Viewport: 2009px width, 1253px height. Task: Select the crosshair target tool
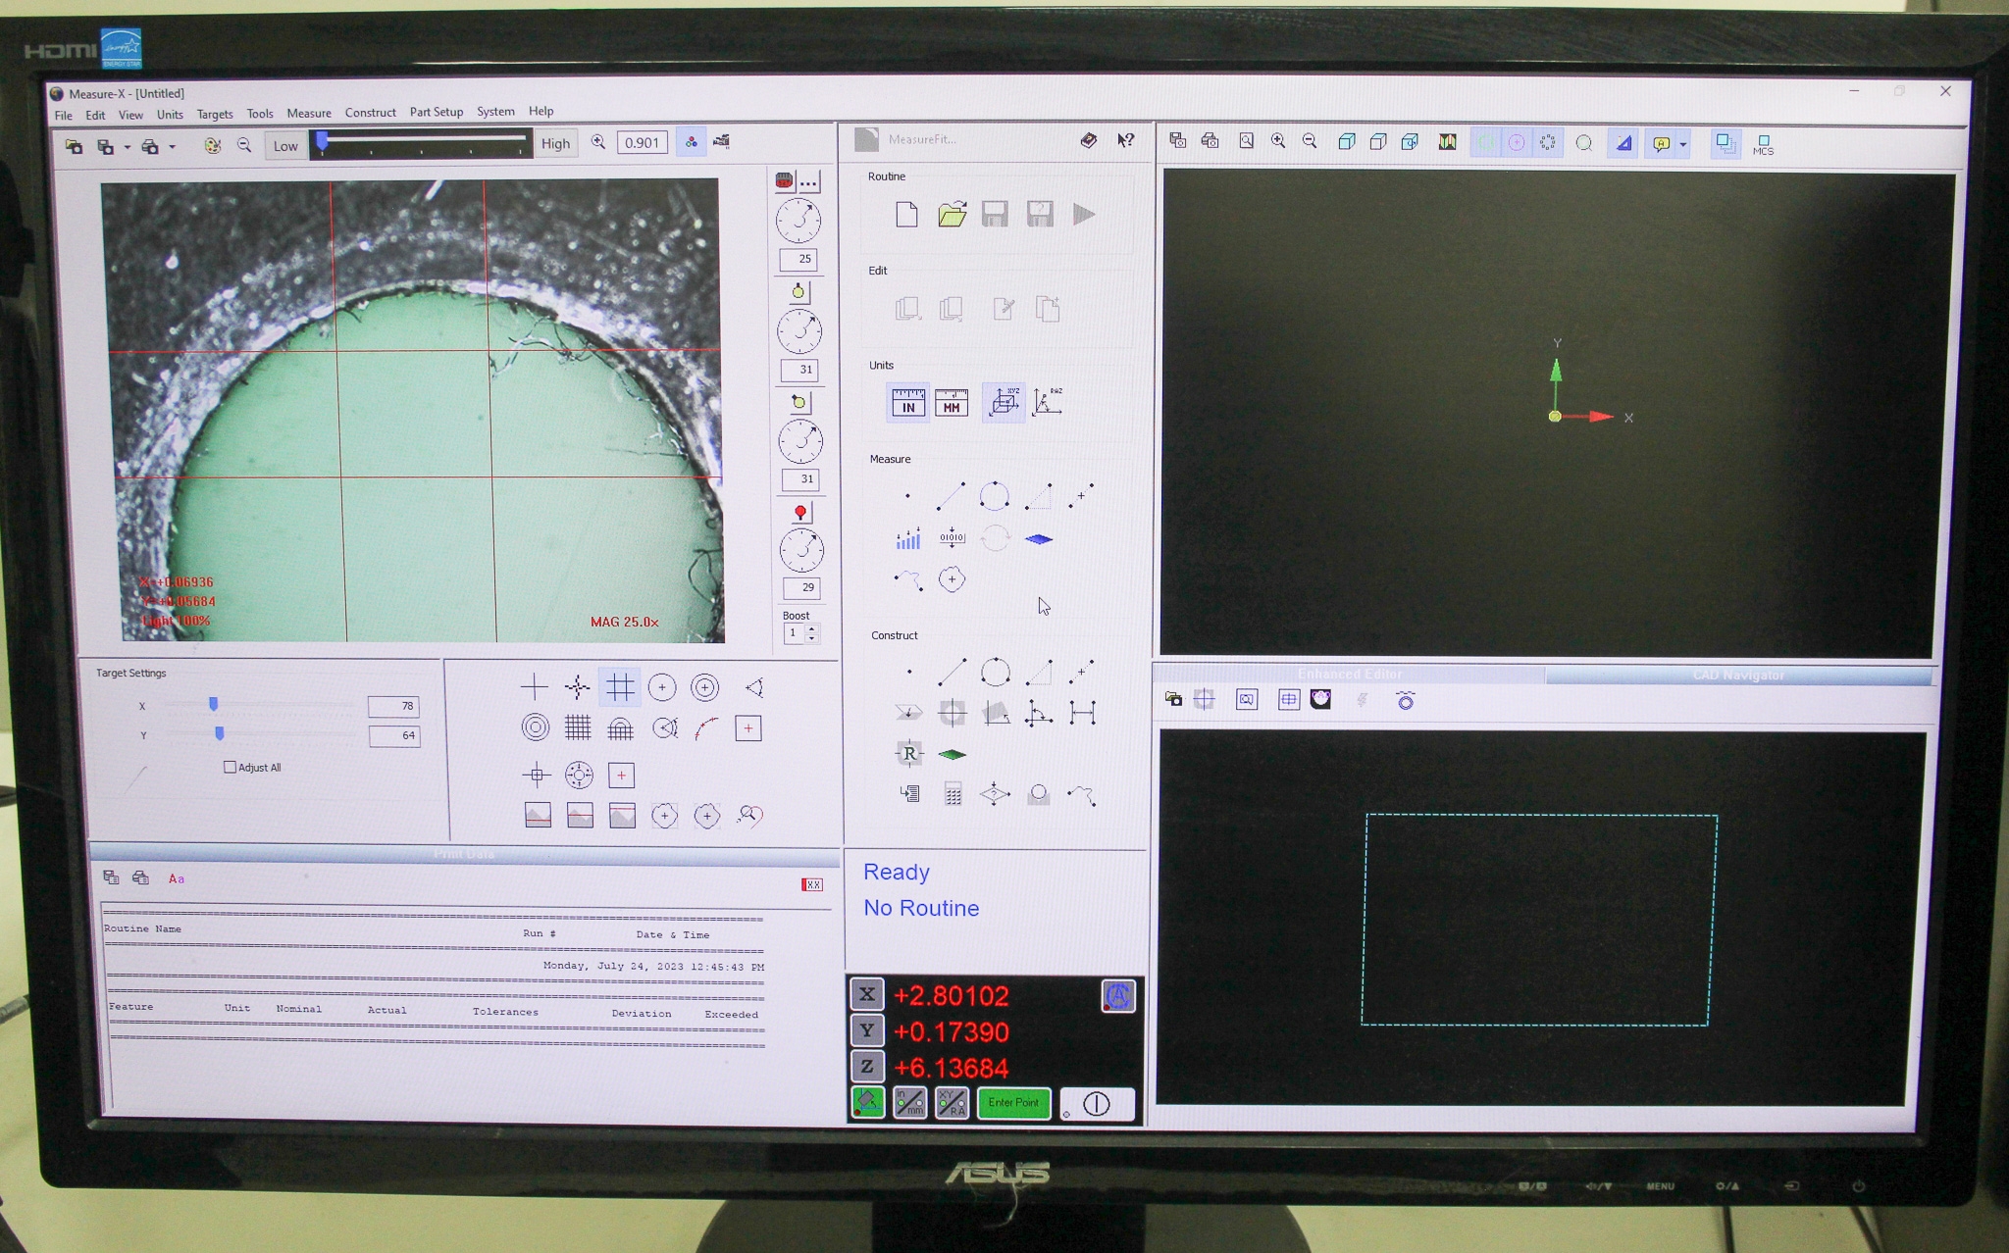[x=536, y=686]
